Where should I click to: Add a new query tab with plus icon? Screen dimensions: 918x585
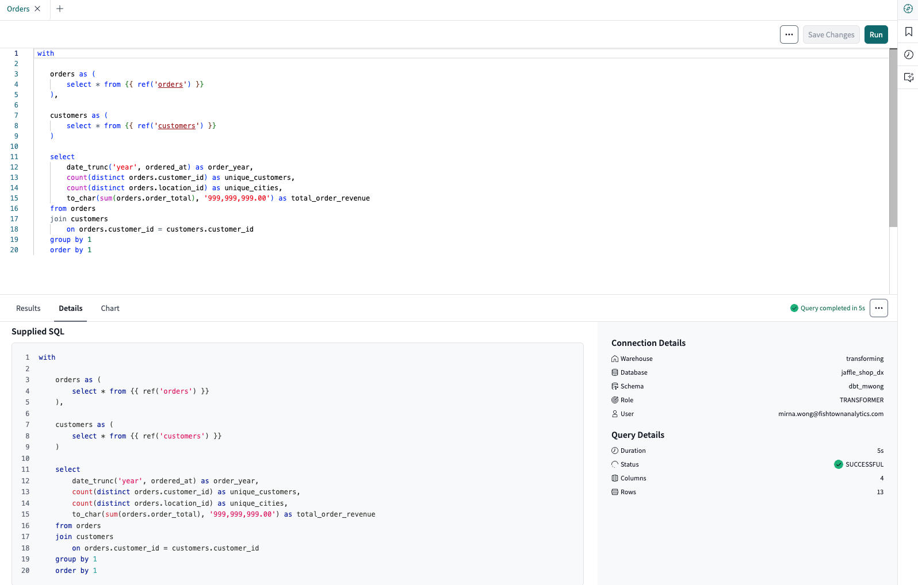click(x=60, y=9)
